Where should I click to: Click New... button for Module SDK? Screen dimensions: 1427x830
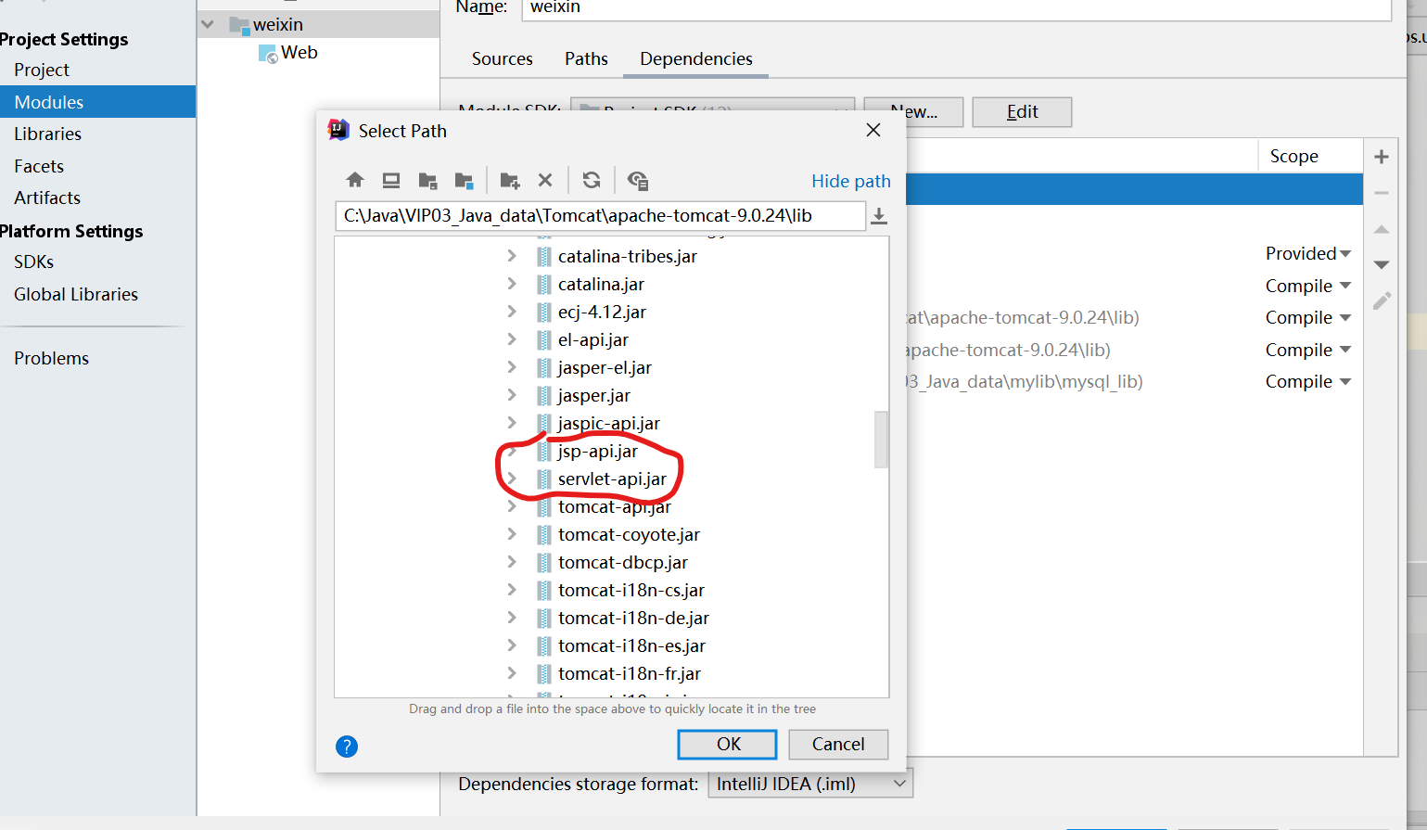913,111
